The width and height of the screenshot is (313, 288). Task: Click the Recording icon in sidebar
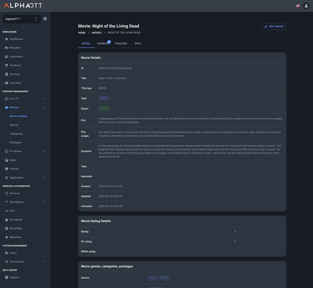[x=7, y=229]
